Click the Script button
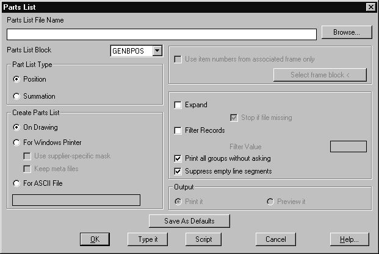 click(203, 239)
